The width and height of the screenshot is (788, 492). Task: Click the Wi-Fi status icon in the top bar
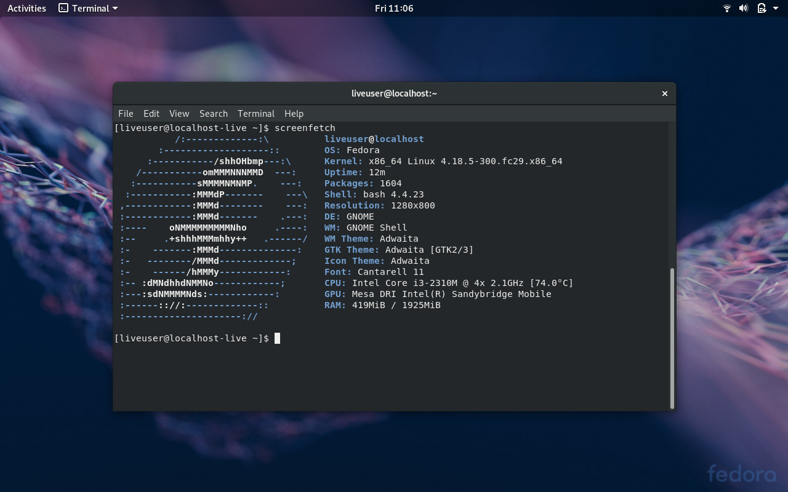[726, 8]
